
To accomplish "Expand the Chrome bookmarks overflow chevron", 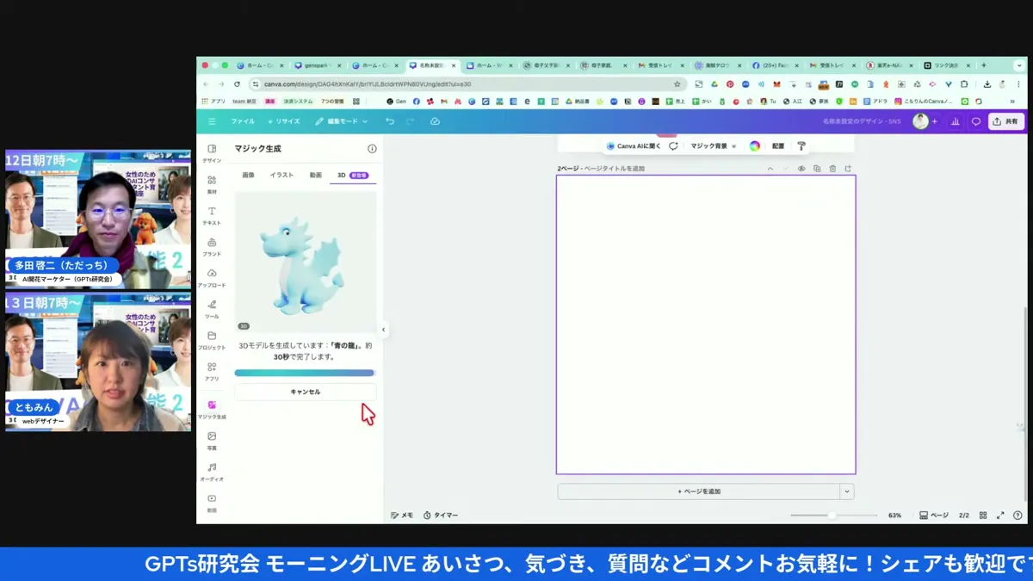I will pyautogui.click(x=1011, y=102).
